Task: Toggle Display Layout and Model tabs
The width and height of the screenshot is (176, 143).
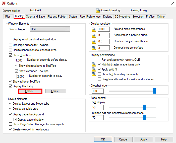Action: click(x=11, y=104)
